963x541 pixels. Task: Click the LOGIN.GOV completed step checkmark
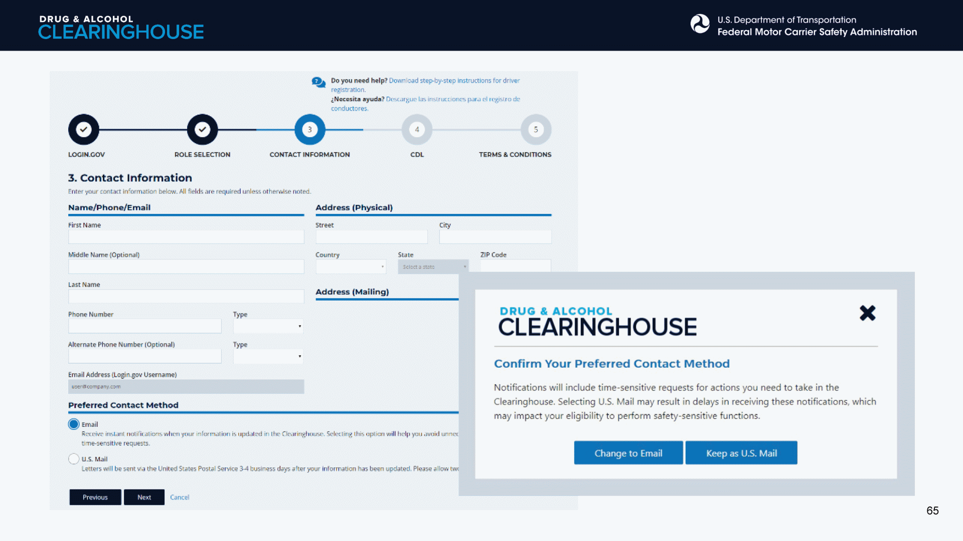coord(84,130)
